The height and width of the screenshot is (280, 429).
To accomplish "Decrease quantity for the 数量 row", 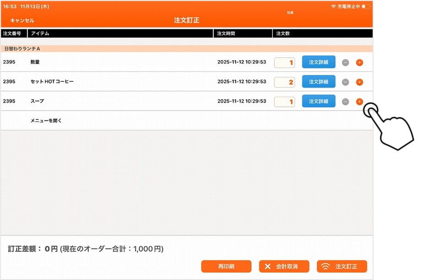I will click(x=346, y=63).
